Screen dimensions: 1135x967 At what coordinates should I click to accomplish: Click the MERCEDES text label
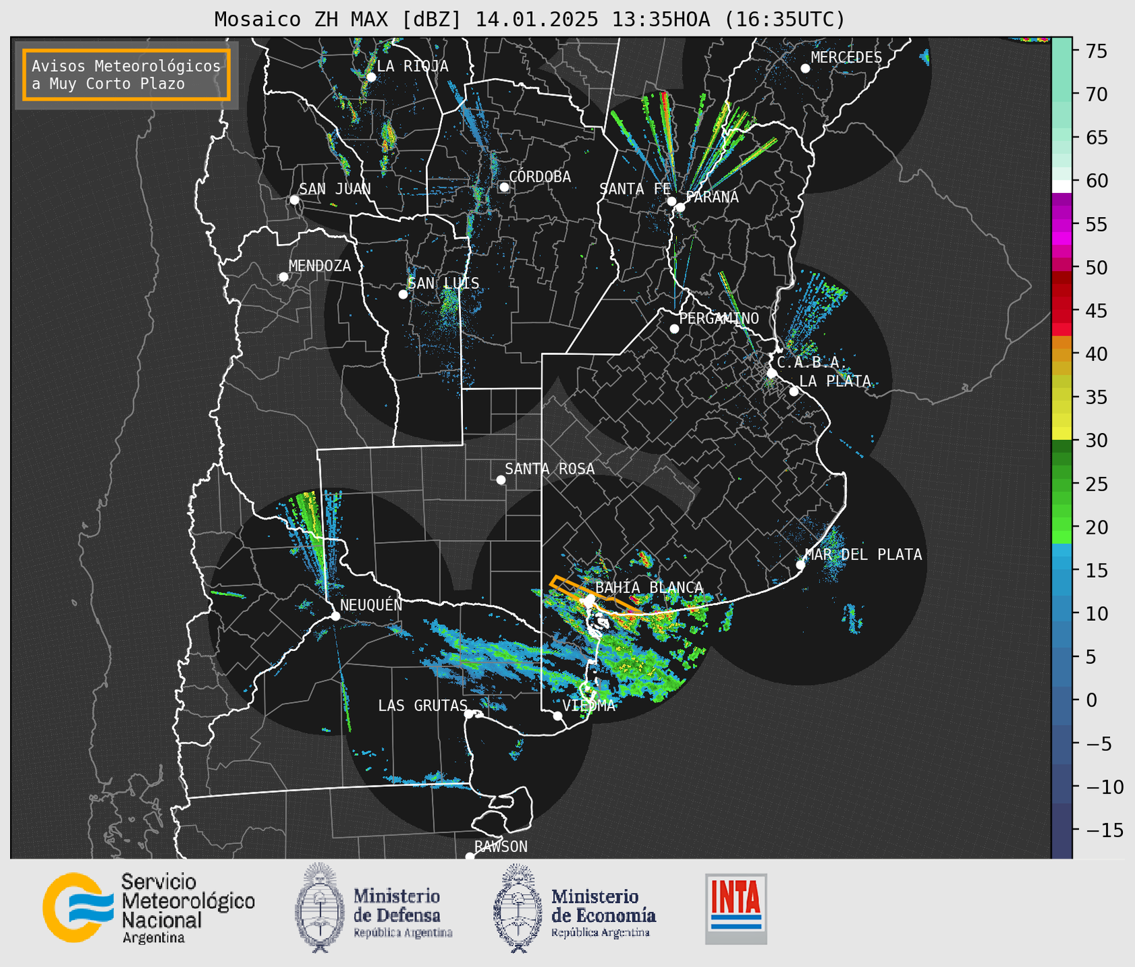(x=846, y=58)
